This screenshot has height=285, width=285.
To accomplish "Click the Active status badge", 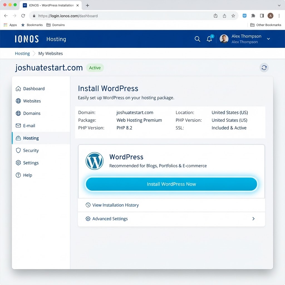I will coord(95,68).
